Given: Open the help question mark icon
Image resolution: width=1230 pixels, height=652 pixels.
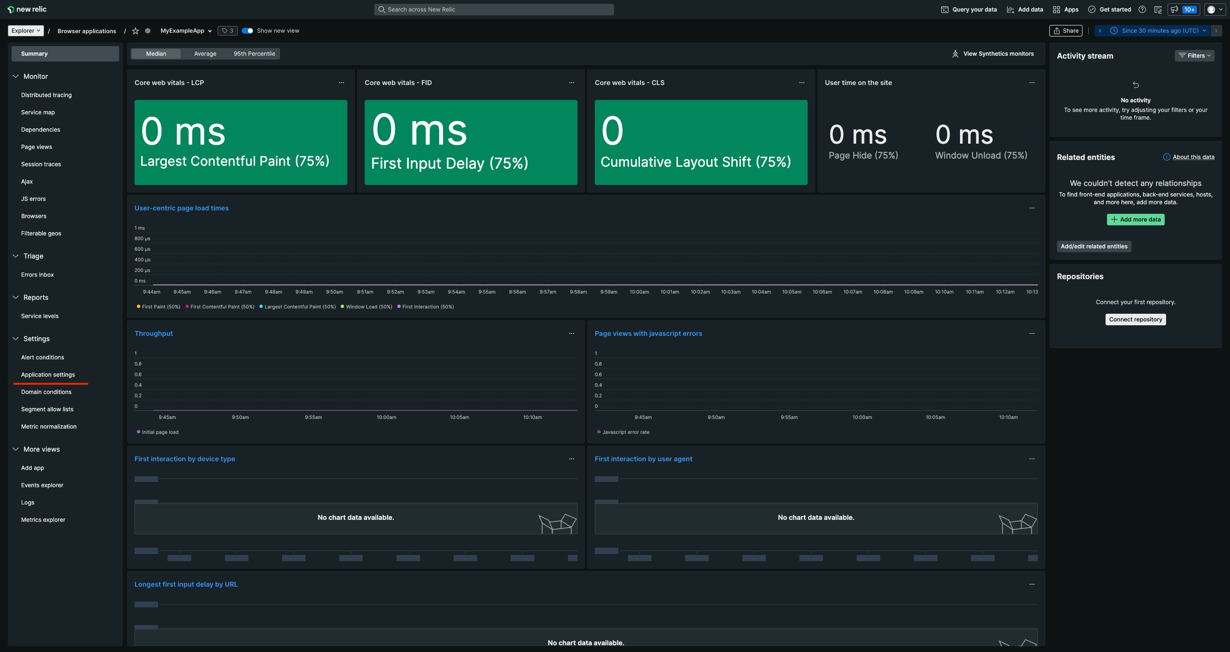Looking at the screenshot, I should click(x=1143, y=10).
